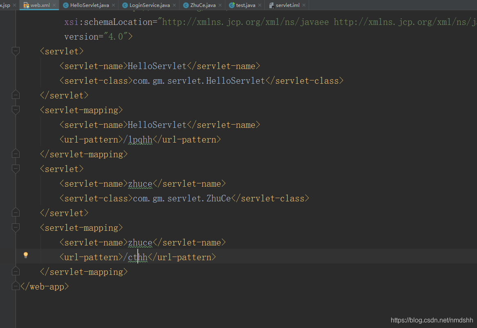477x328 pixels.
Task: Click the ZhuCe.java class icon
Action: point(186,5)
